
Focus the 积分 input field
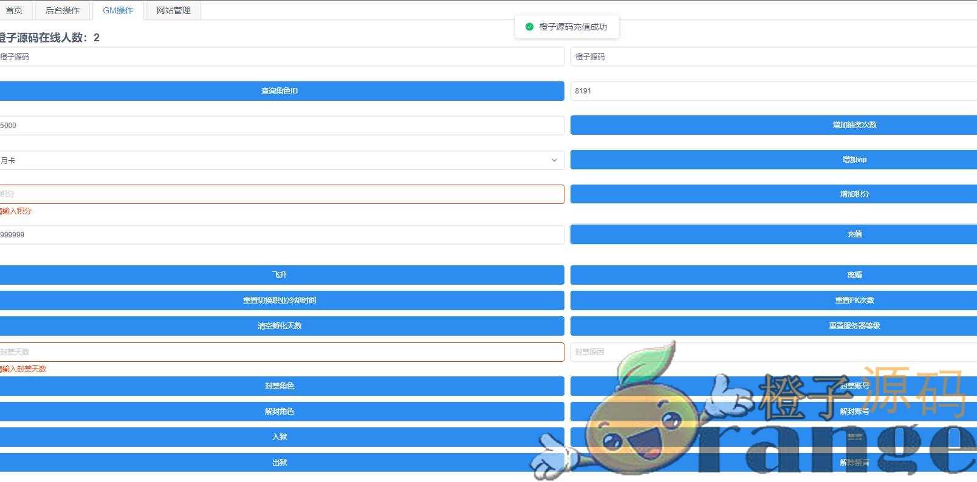point(280,194)
